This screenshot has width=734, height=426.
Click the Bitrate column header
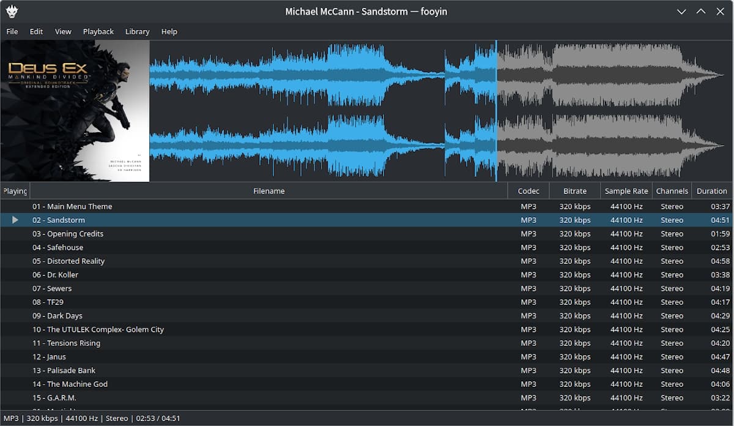click(x=574, y=191)
